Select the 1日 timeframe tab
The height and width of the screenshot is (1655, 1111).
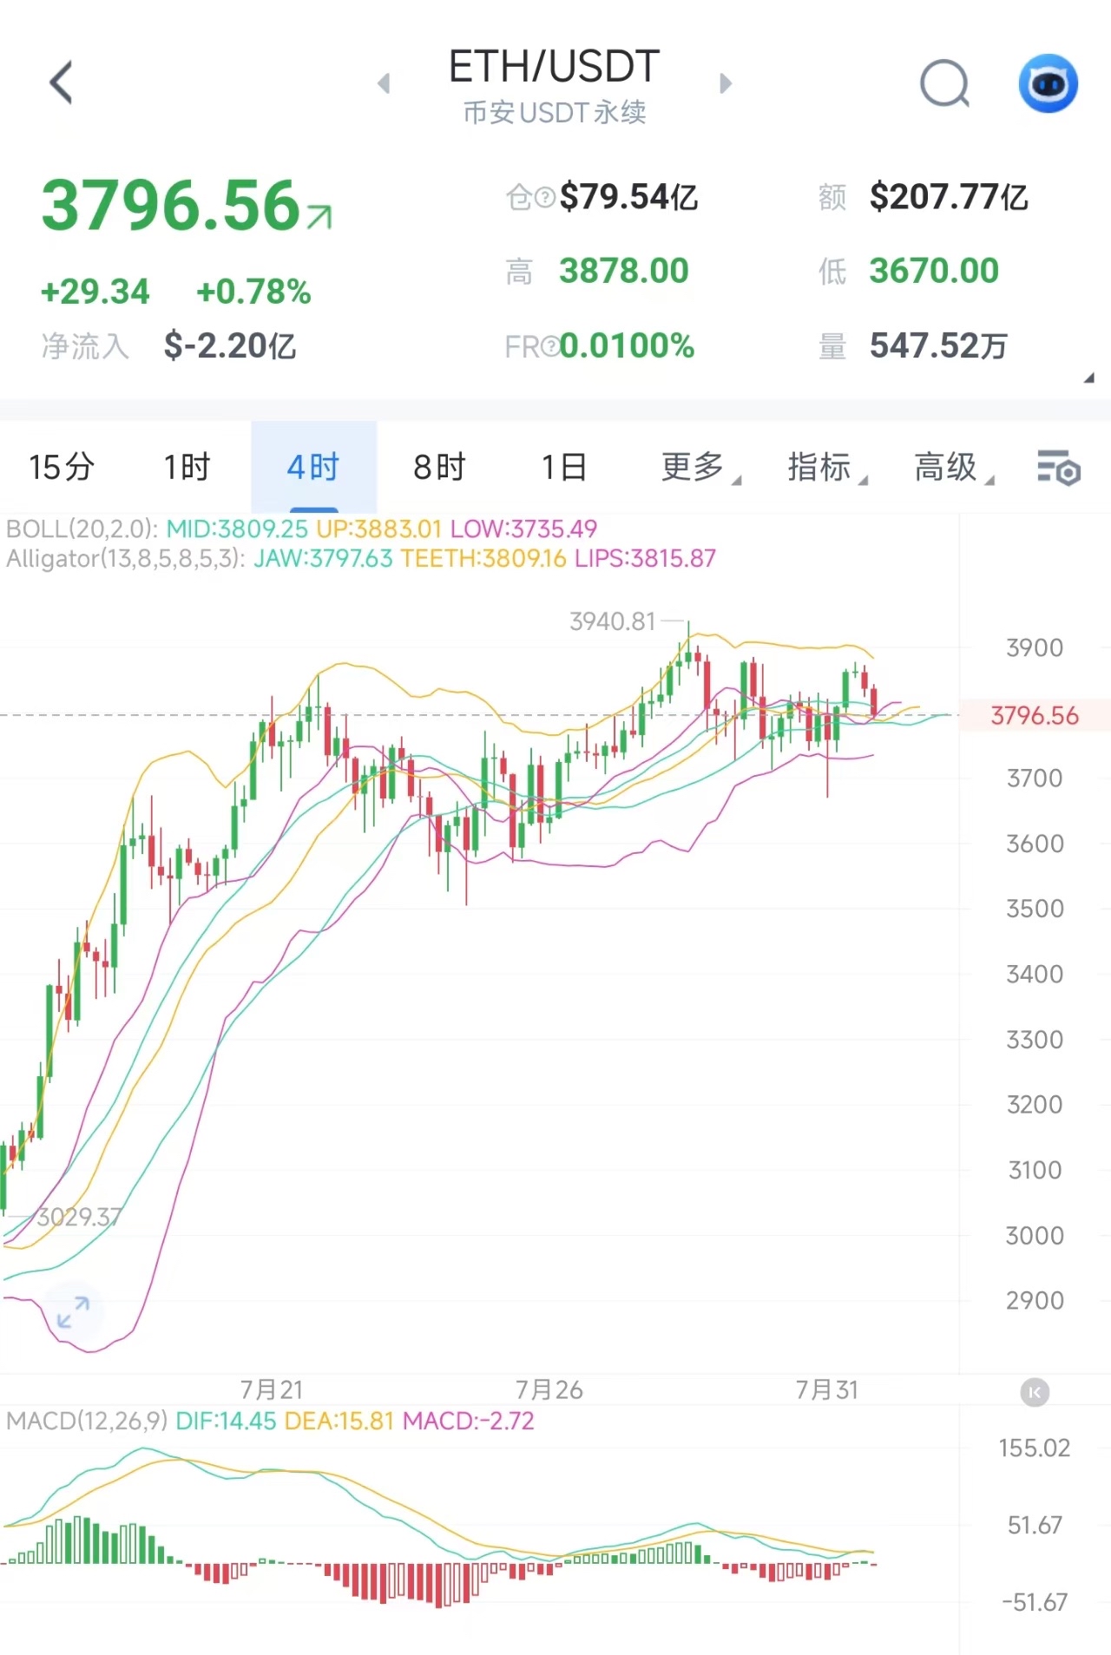[564, 468]
